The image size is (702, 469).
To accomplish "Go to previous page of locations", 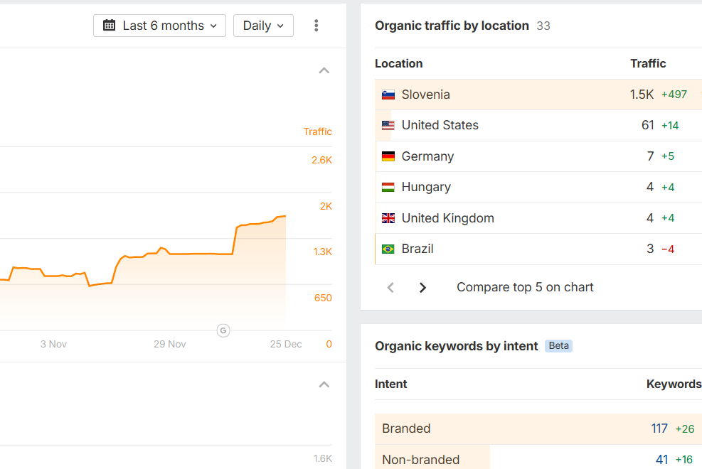I will pos(390,288).
